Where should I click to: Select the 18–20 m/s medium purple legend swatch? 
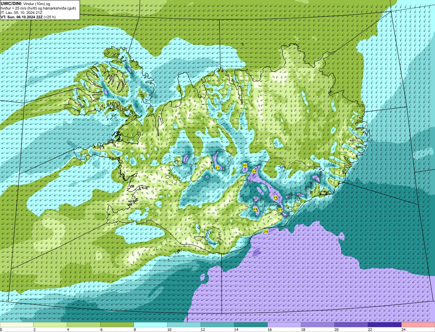(318, 325)
